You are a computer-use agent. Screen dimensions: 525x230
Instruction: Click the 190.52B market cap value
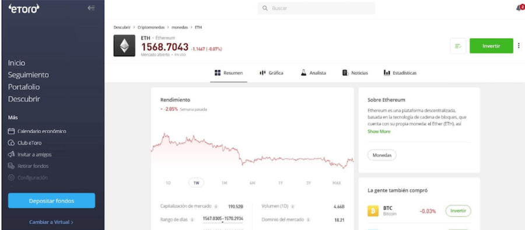point(236,206)
